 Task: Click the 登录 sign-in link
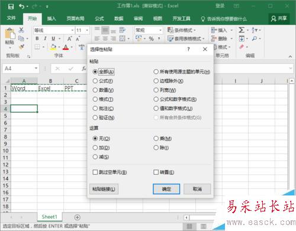coord(220,6)
